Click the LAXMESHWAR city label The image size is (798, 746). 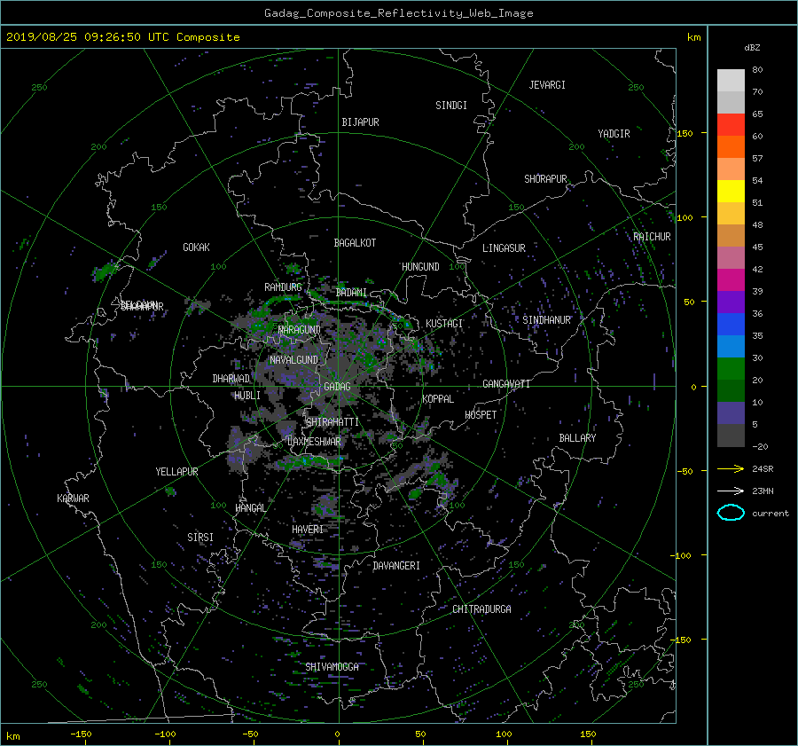(x=314, y=442)
